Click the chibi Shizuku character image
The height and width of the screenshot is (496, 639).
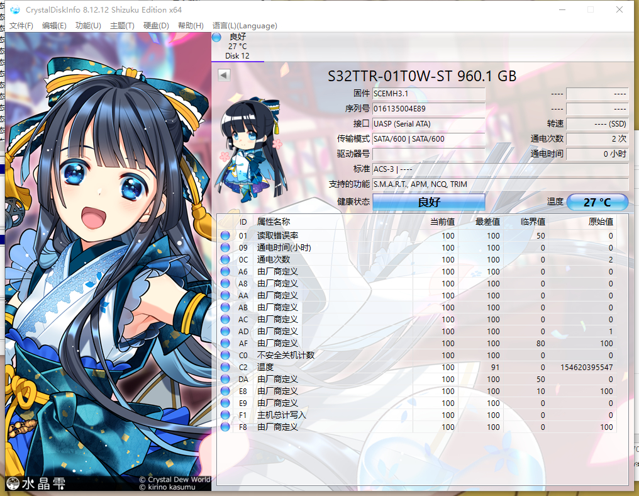(x=250, y=150)
